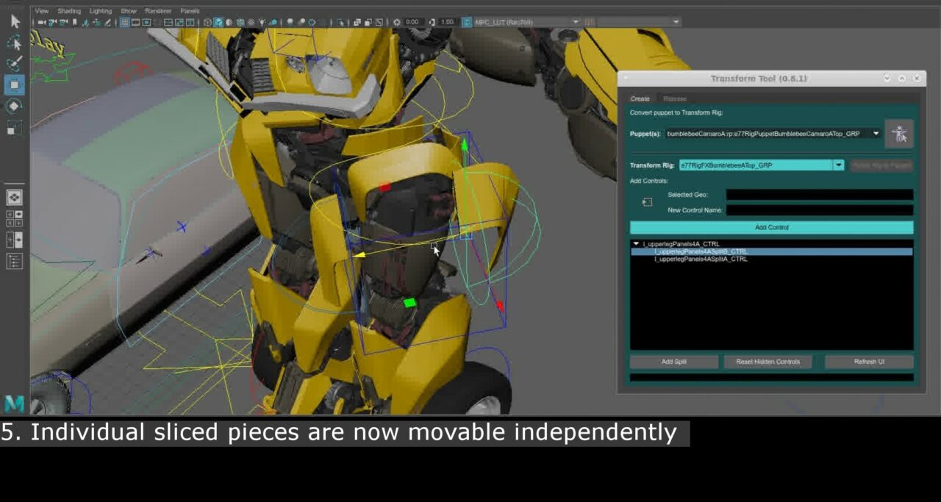Pick the Rotate tool in the toolbox
Image resolution: width=941 pixels, height=502 pixels.
[x=14, y=107]
